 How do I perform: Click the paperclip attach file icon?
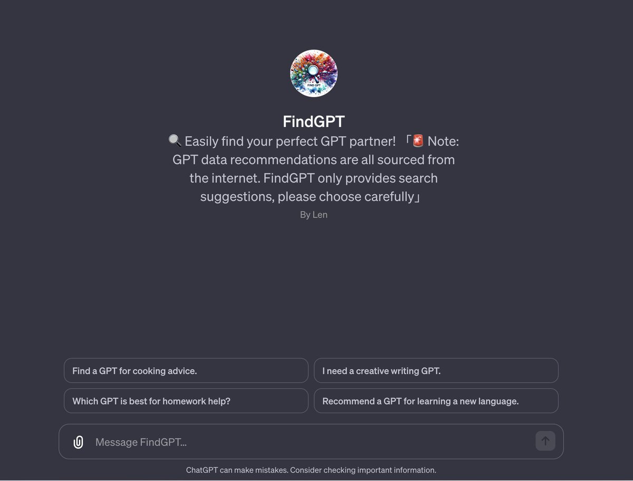click(x=78, y=442)
